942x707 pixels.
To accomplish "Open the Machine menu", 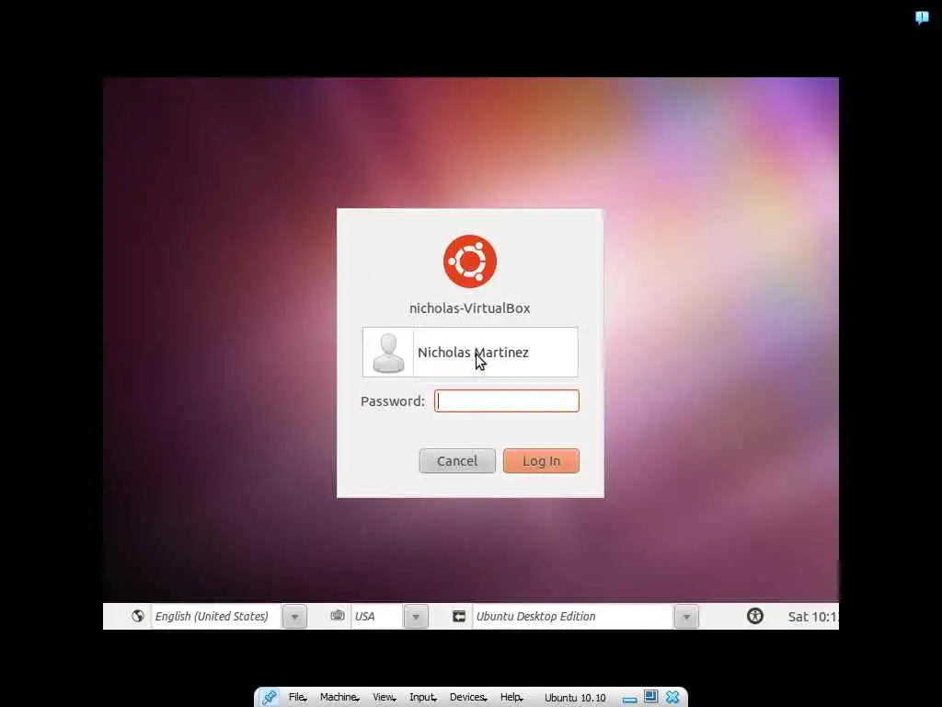I will click(x=339, y=698).
